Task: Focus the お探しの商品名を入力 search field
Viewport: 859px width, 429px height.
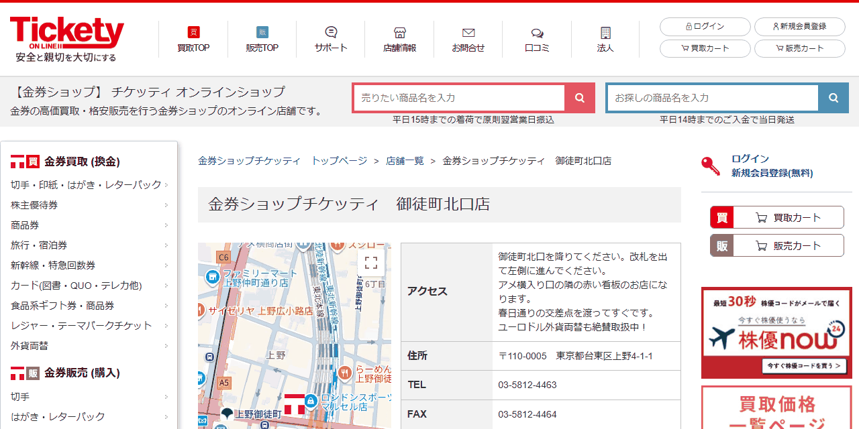Action: coord(713,98)
